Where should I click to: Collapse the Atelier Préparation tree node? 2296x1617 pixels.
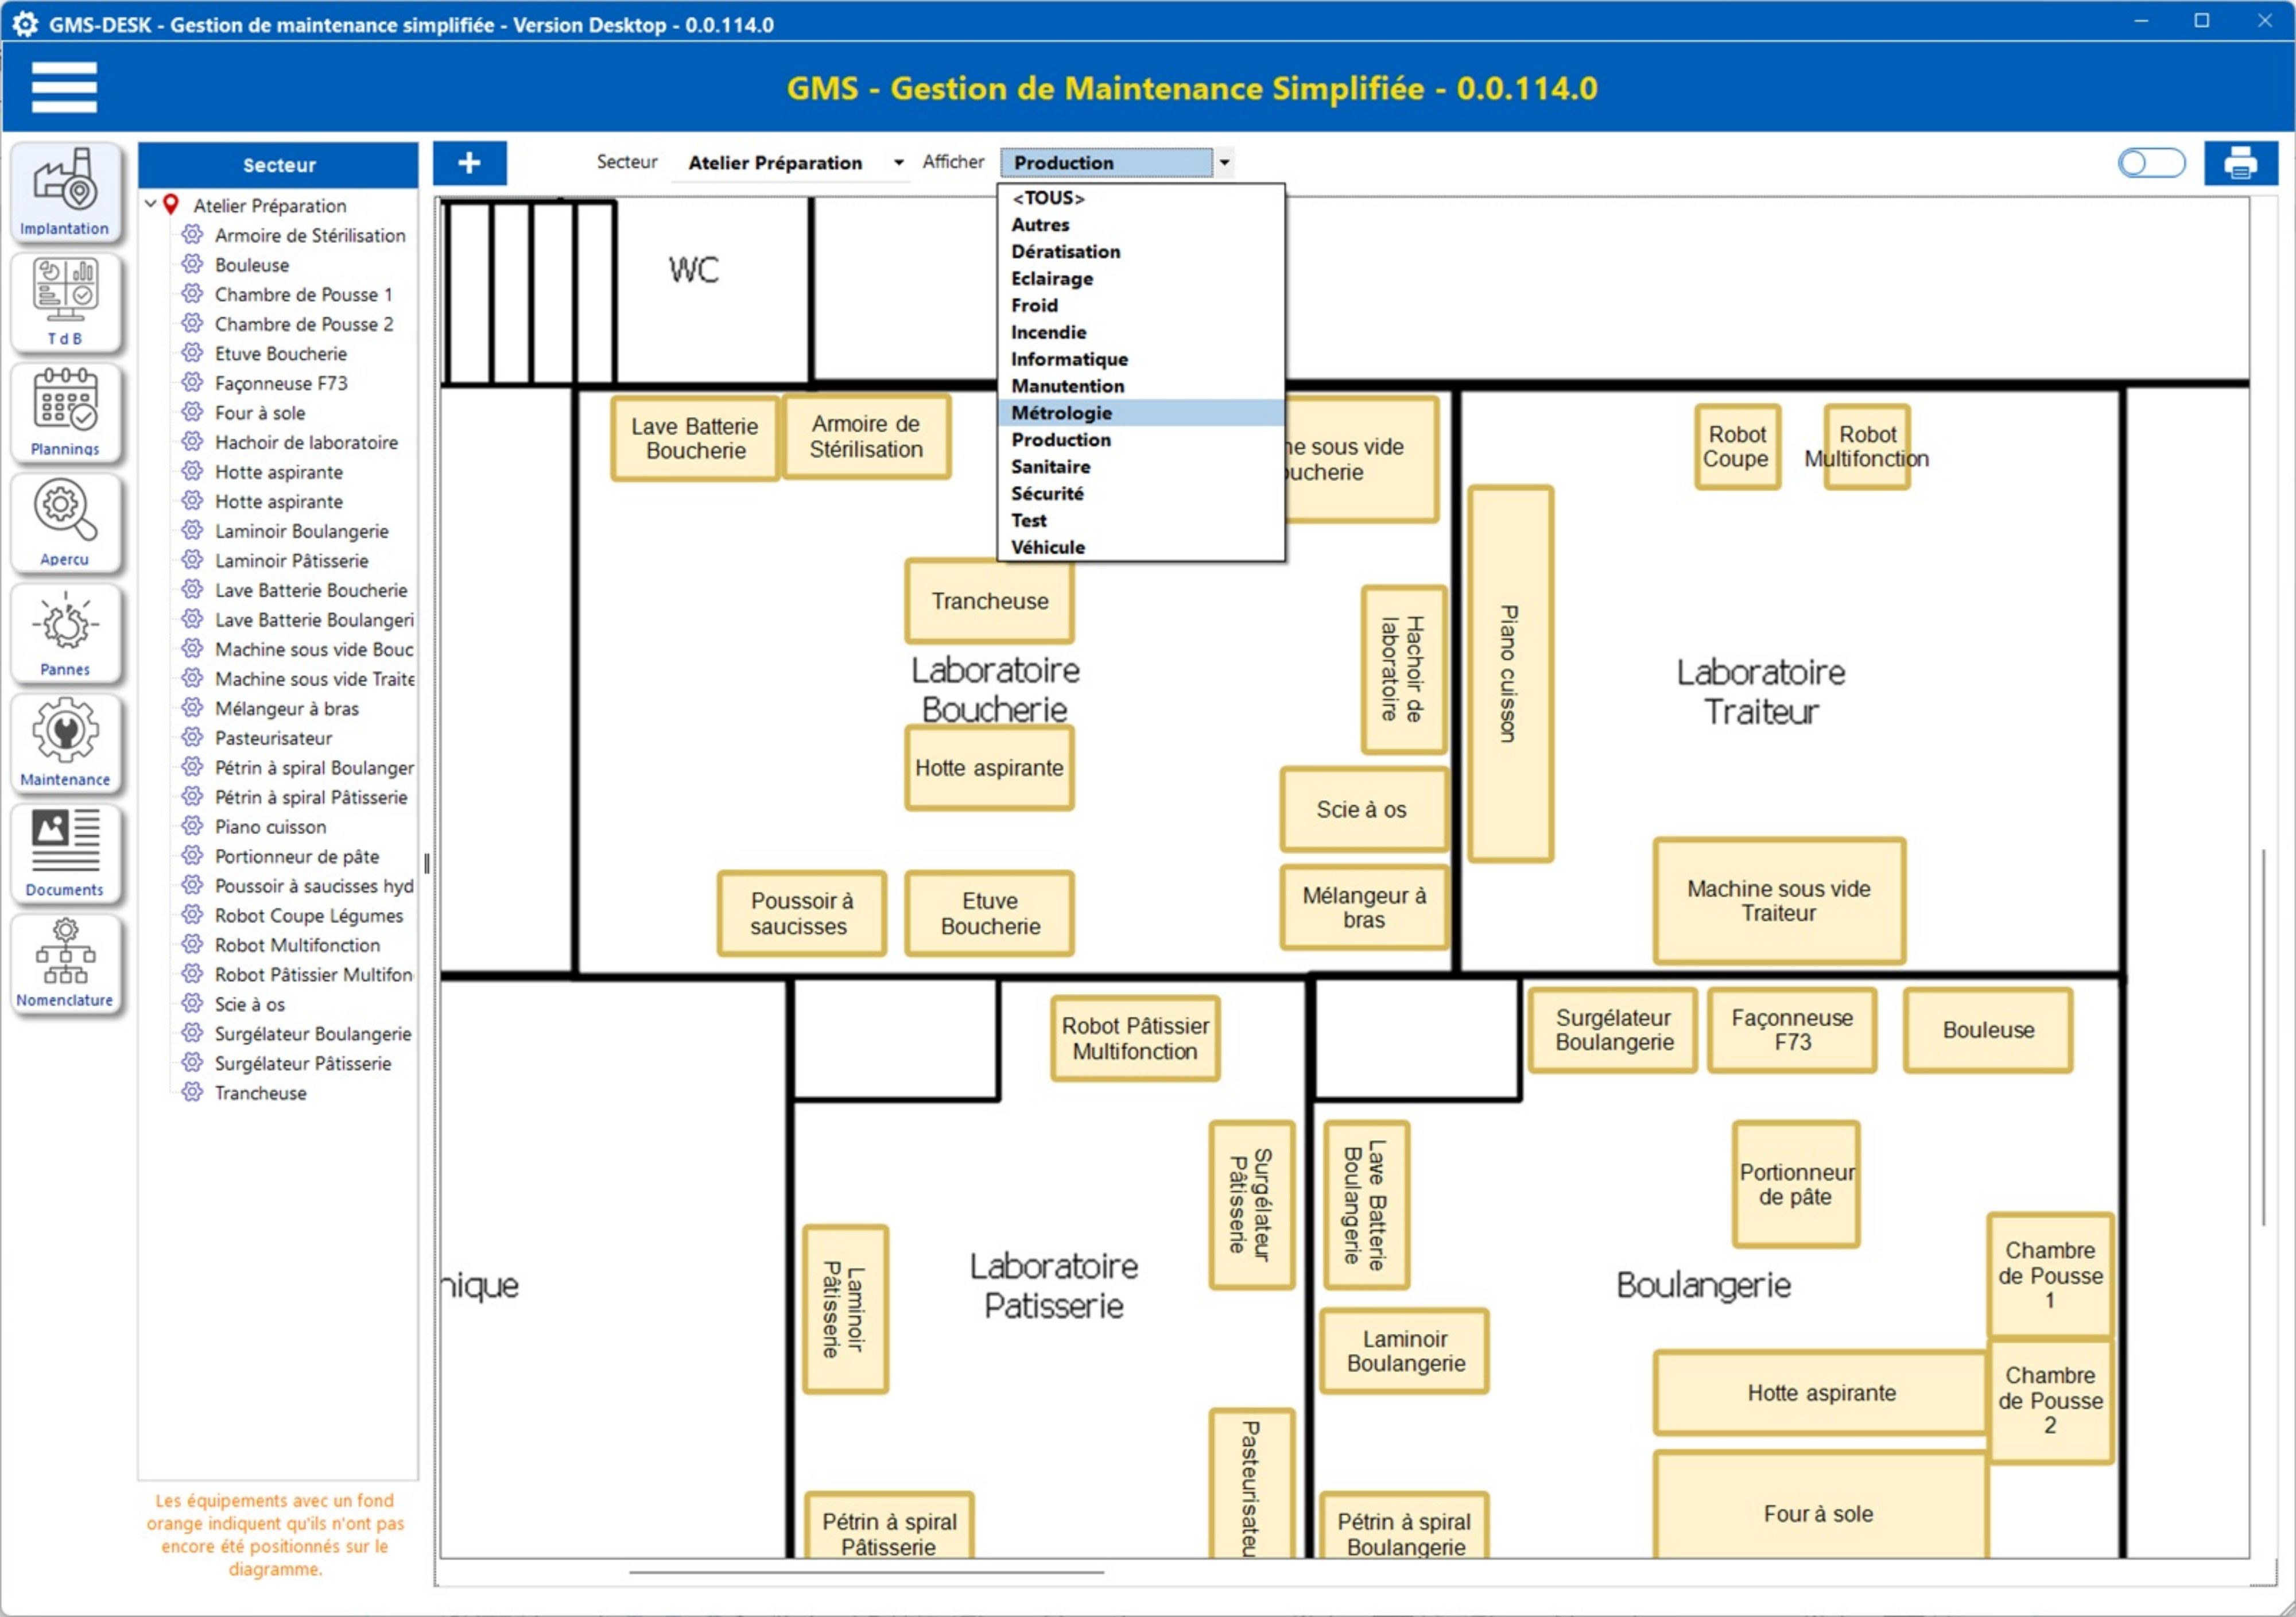[x=150, y=204]
